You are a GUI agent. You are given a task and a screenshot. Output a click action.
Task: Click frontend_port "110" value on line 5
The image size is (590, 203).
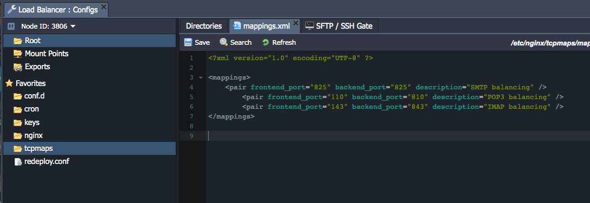[337, 97]
